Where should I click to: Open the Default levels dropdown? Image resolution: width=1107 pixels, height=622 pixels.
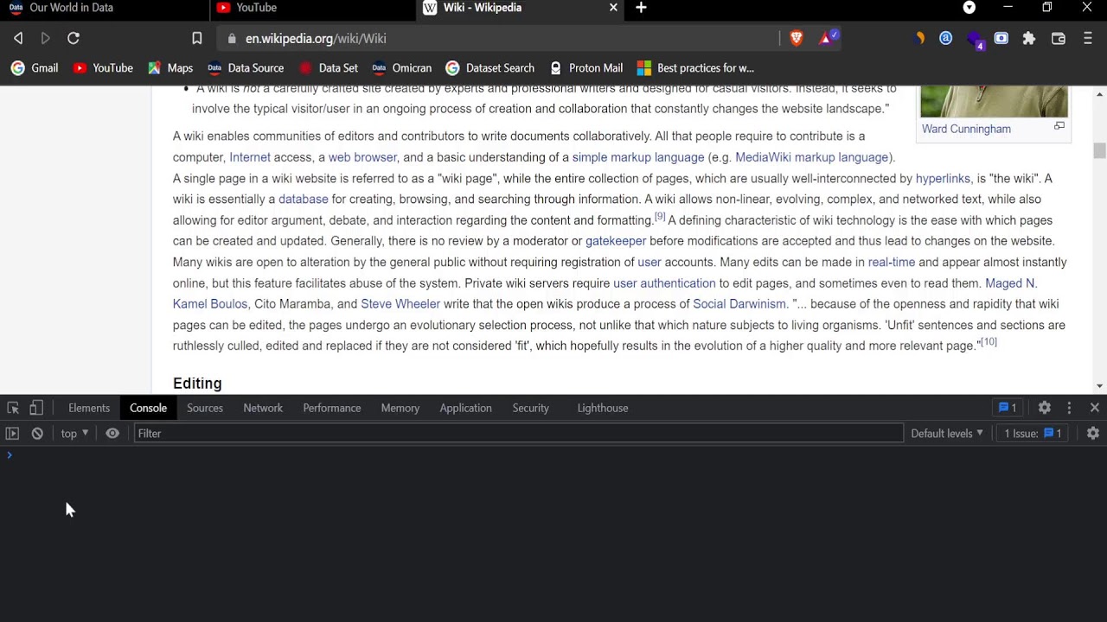tap(947, 434)
